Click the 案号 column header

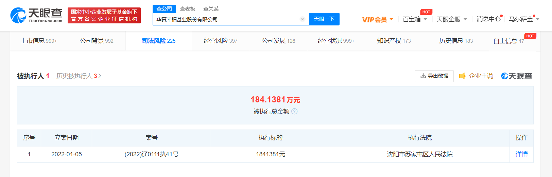pyautogui.click(x=152, y=138)
